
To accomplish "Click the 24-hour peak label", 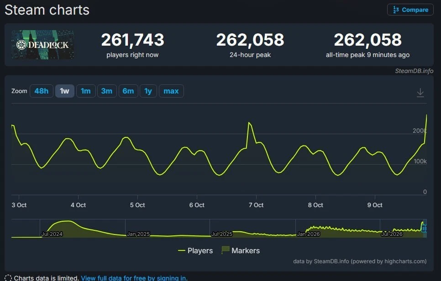I will click(x=250, y=55).
